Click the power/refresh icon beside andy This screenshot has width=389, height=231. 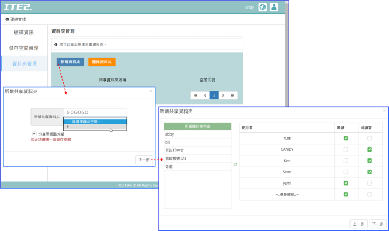262,7
